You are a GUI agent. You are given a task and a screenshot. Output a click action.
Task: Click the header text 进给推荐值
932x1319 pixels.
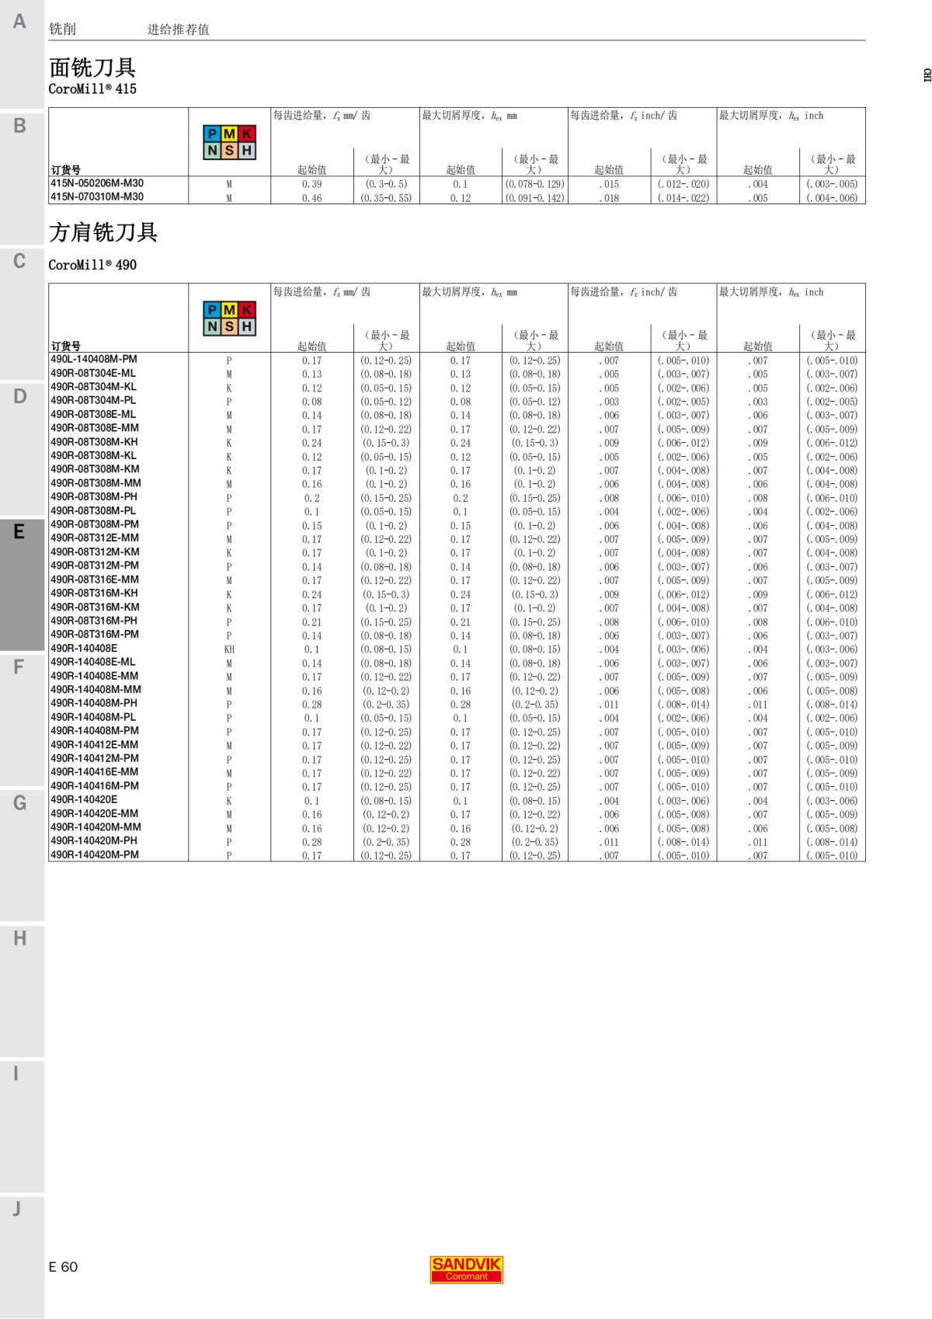click(x=179, y=30)
